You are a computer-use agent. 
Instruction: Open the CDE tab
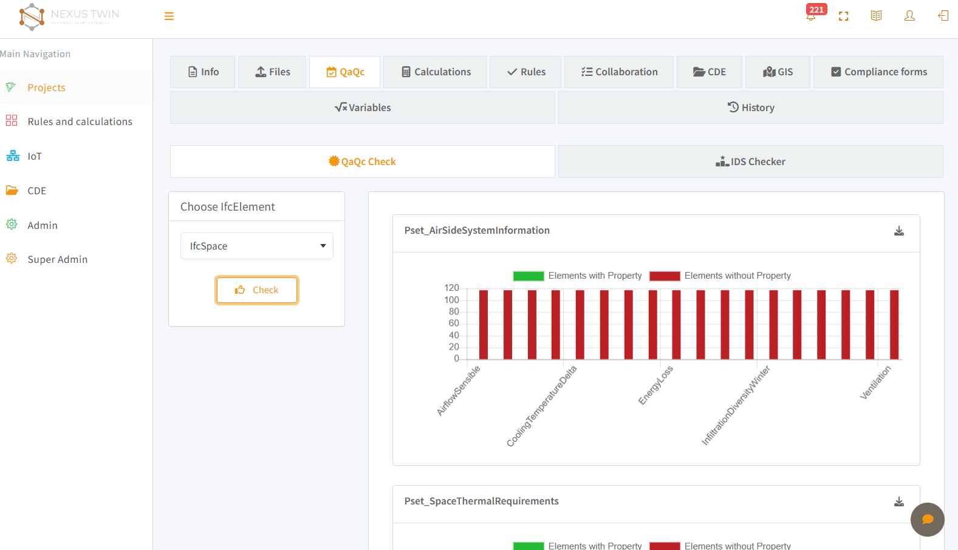[710, 72]
